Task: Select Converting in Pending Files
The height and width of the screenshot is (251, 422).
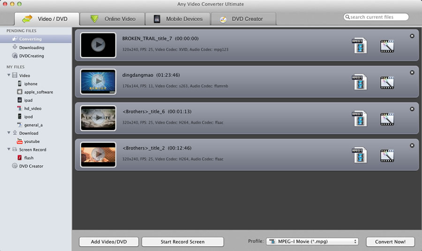Action: click(x=36, y=39)
